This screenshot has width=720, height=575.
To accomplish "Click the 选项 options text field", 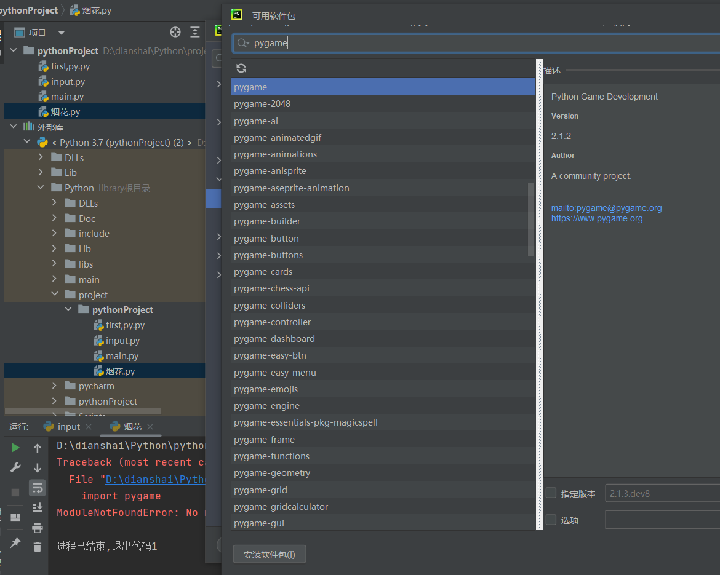I will pyautogui.click(x=663, y=520).
